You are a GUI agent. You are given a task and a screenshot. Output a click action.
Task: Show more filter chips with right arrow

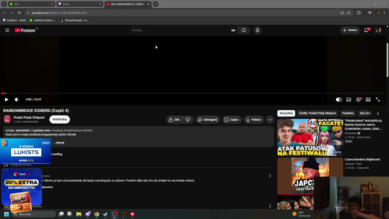(x=378, y=113)
